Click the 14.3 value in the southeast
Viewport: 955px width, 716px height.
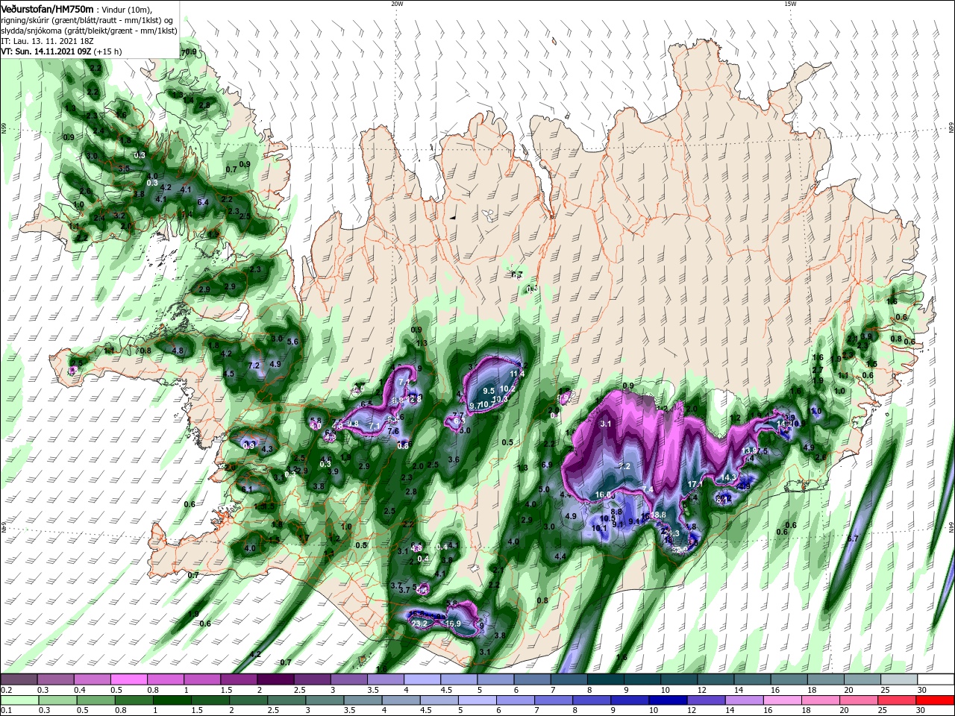729,477
